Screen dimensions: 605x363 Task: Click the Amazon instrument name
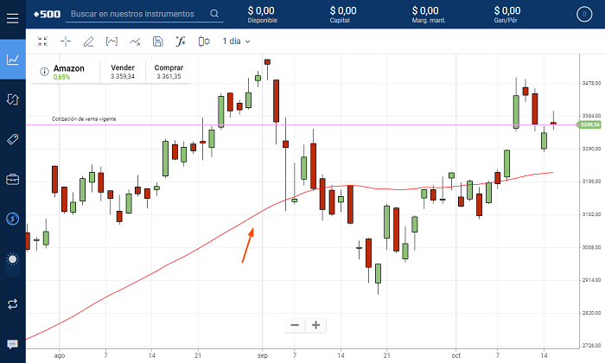pyautogui.click(x=68, y=68)
